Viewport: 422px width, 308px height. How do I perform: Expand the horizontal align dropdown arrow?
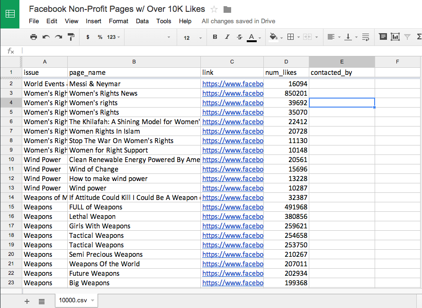[339, 37]
